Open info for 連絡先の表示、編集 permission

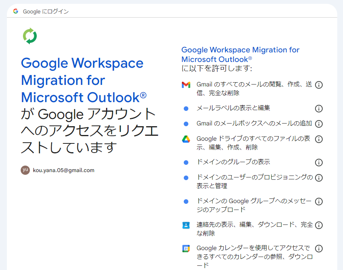[x=319, y=225]
